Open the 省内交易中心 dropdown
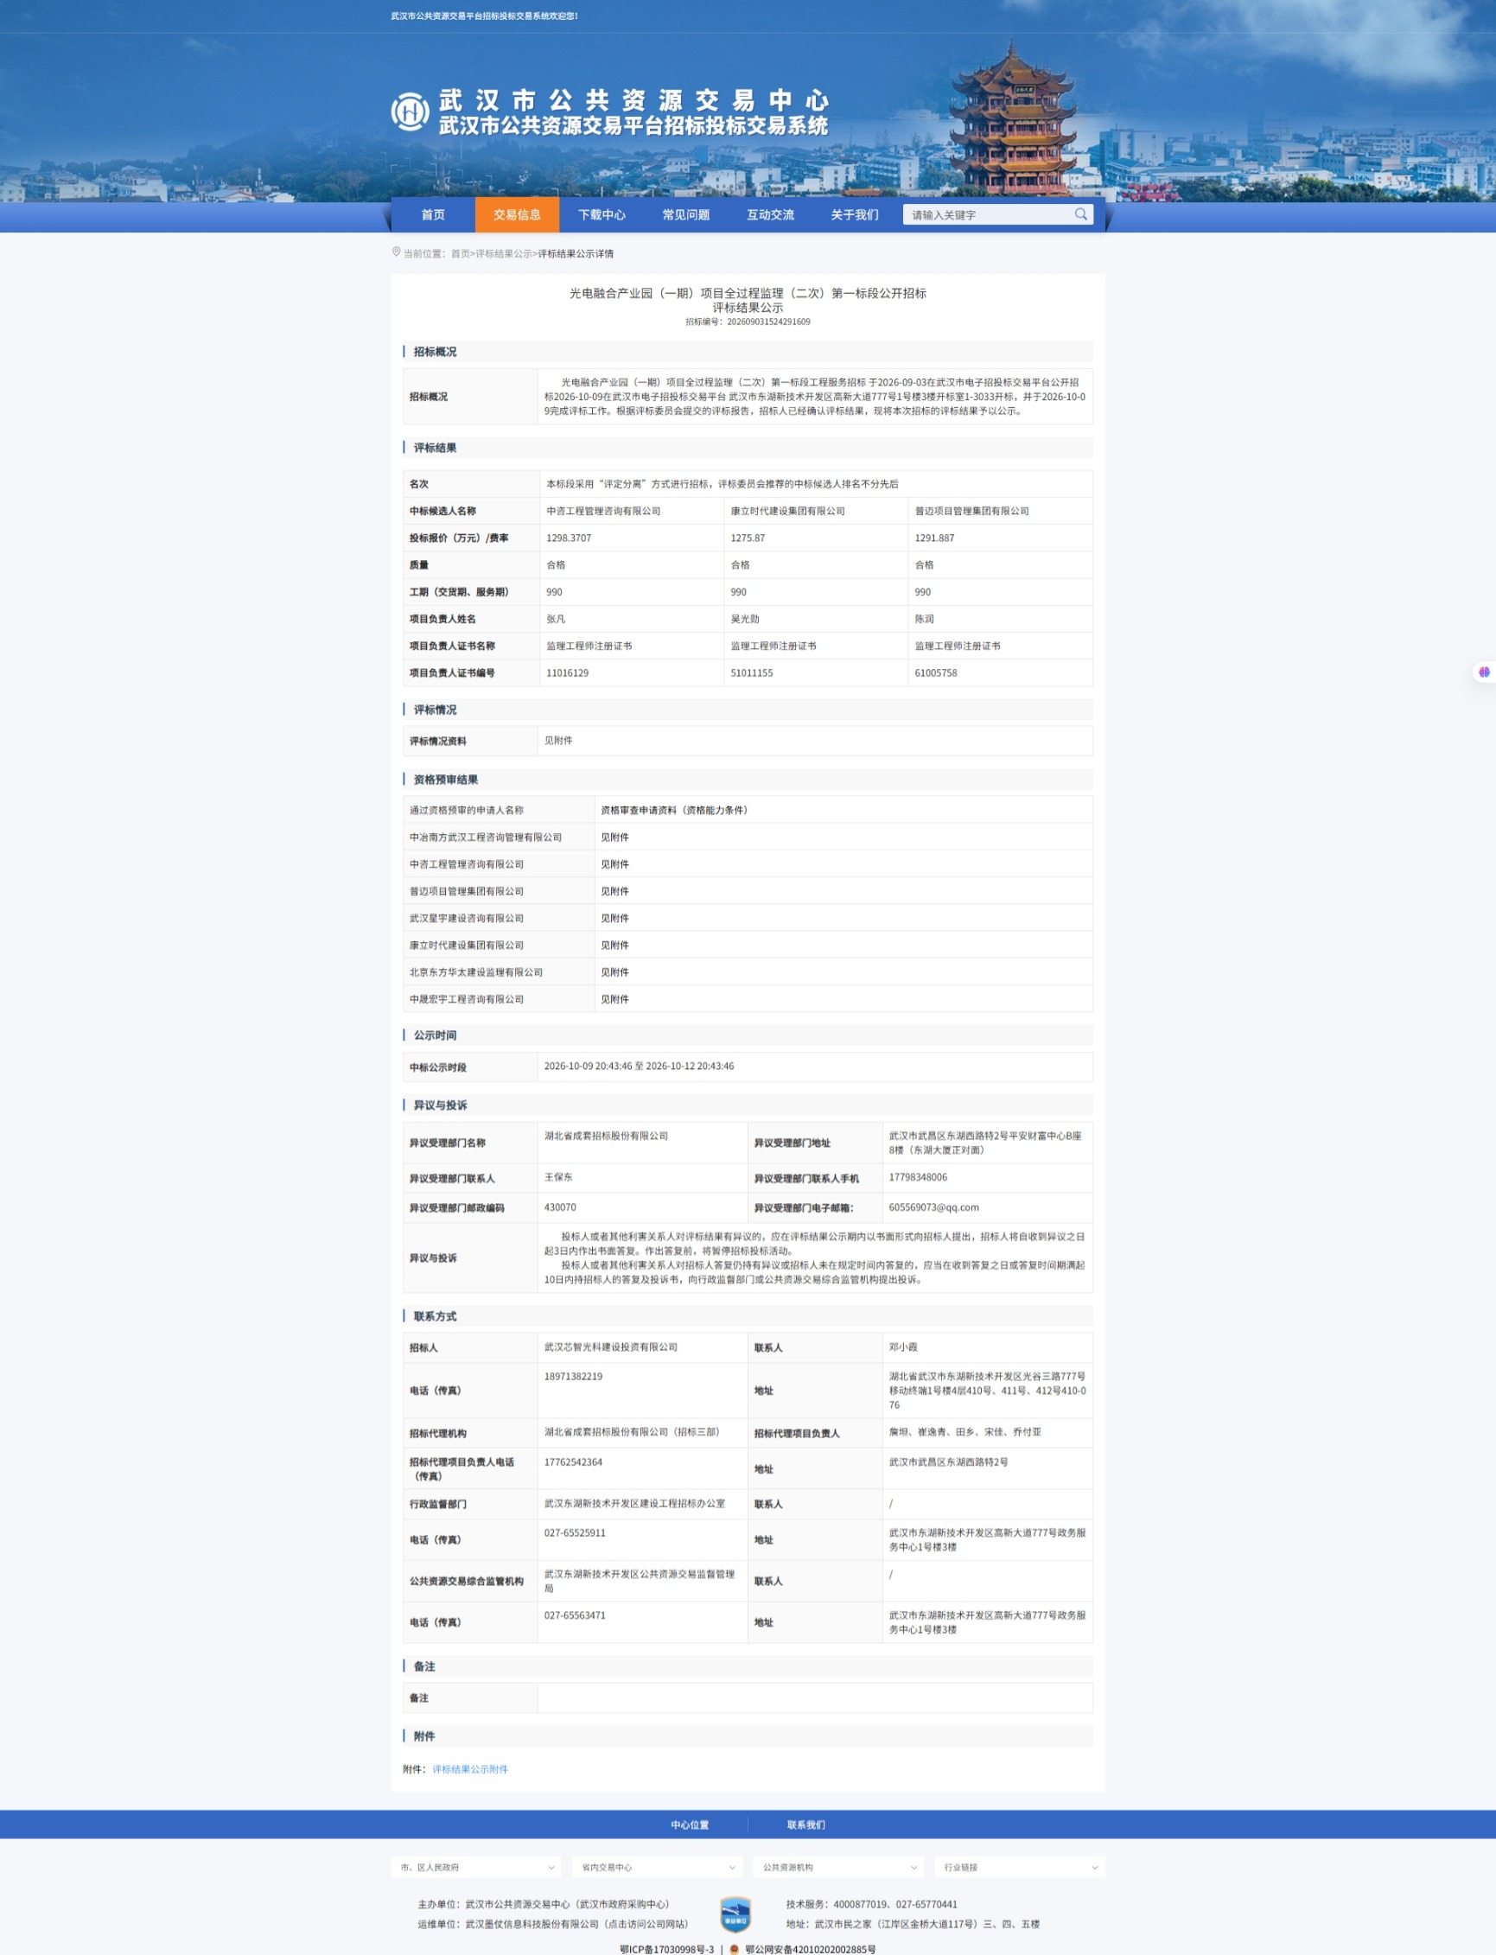This screenshot has height=1955, width=1496. [x=658, y=1867]
